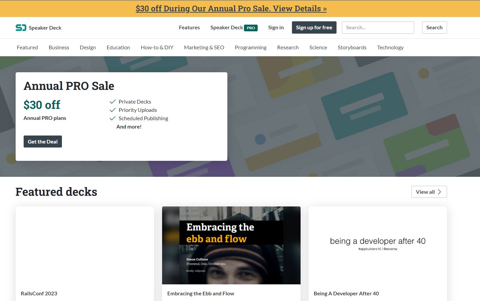Click the Private Decks feature text

pos(135,102)
